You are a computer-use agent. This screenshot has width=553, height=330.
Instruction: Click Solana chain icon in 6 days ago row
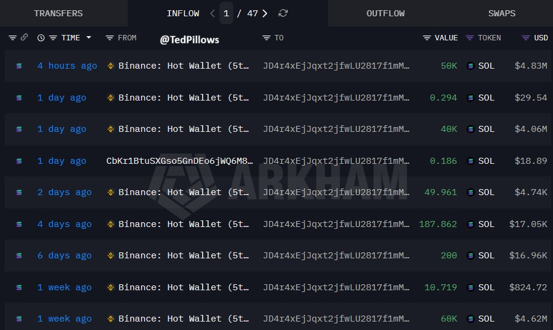(19, 255)
